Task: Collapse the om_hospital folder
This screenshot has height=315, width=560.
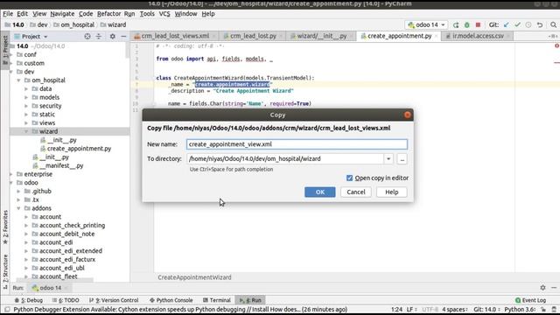Action: click(18, 80)
